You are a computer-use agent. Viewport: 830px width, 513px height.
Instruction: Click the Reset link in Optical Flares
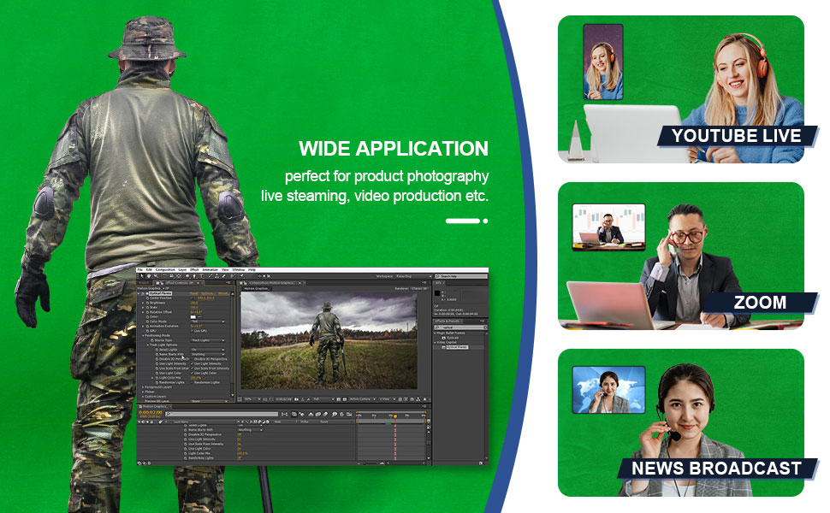(x=194, y=293)
